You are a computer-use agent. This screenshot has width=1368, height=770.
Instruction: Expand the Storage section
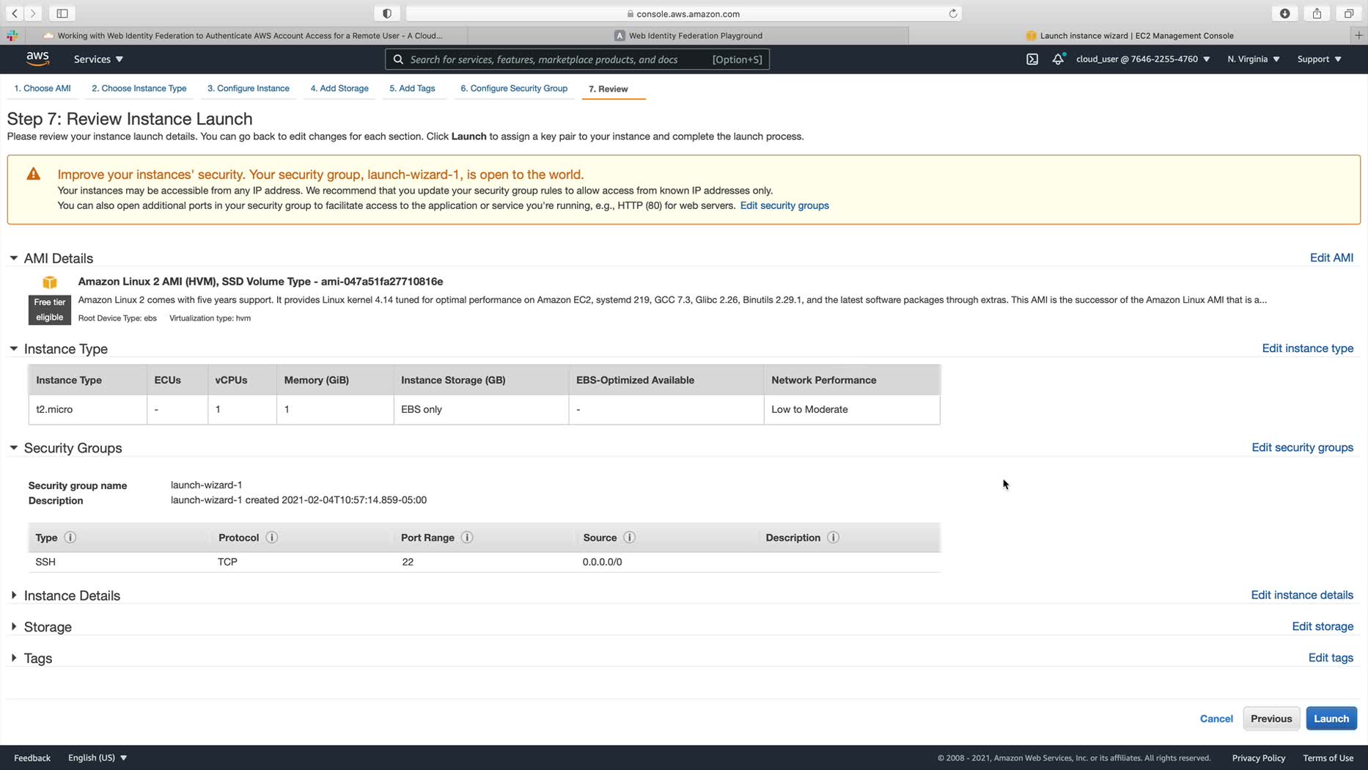[x=13, y=627]
